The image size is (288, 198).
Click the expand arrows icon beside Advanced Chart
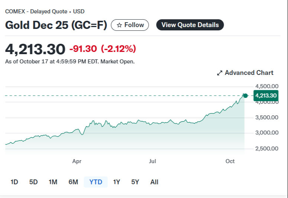(220, 73)
